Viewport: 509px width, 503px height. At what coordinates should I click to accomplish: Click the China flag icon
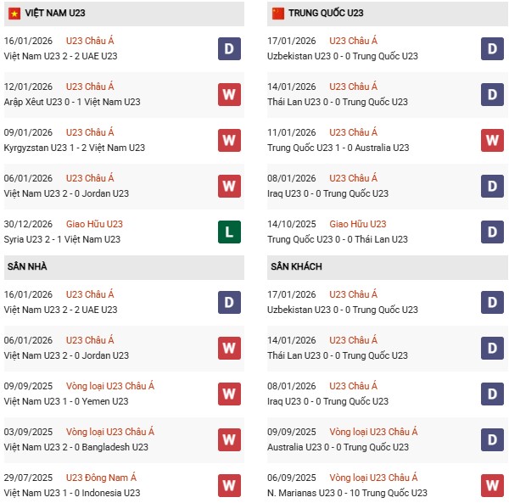[x=277, y=14]
